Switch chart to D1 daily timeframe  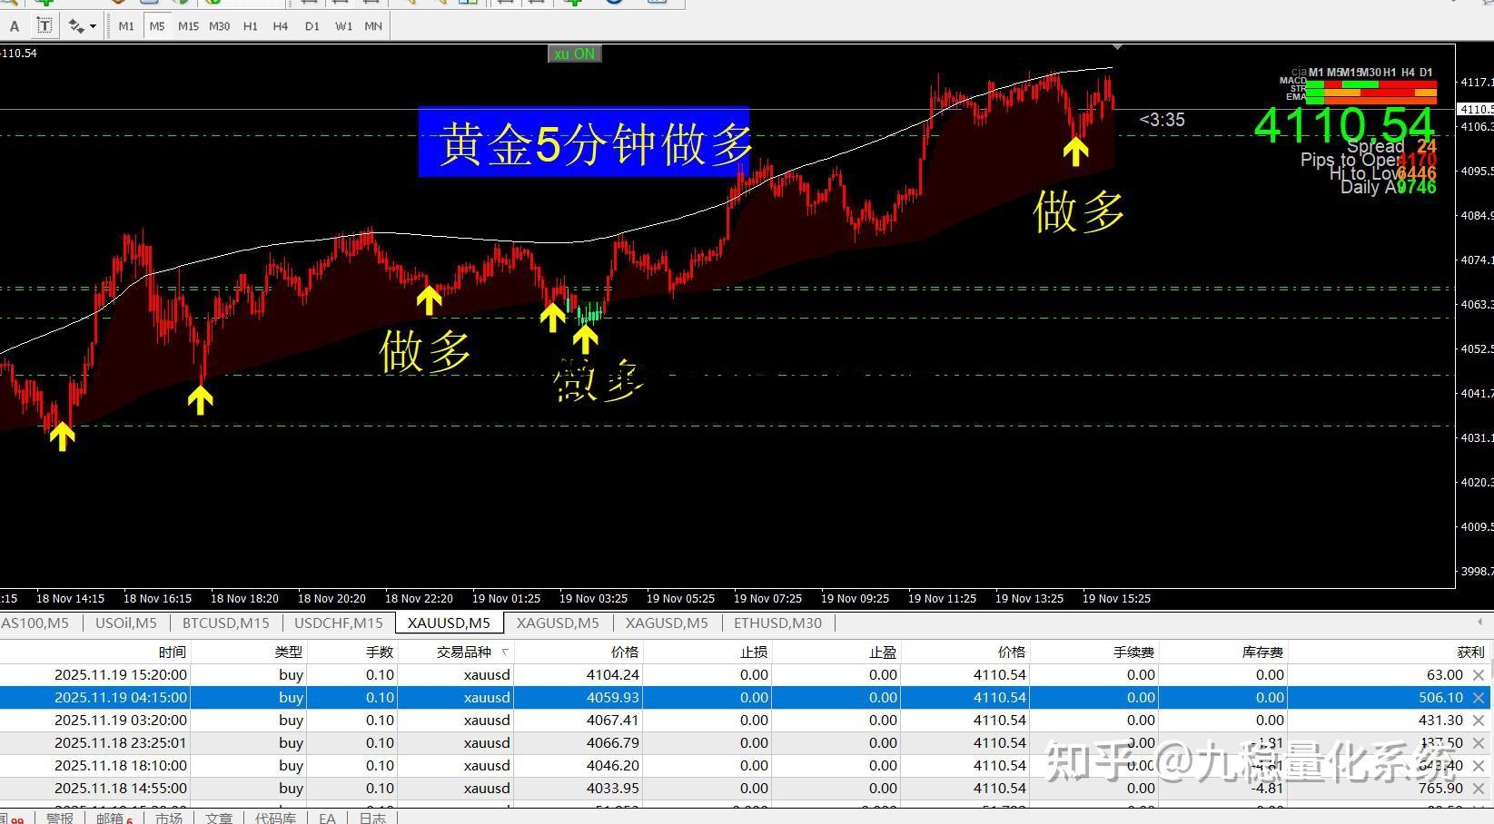[x=312, y=25]
